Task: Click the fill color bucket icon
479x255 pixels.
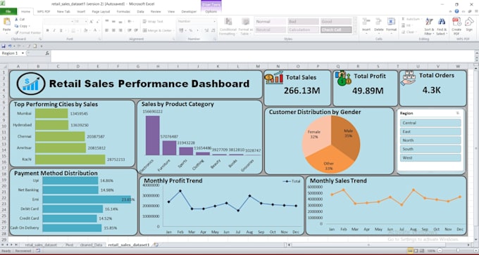Action: pos(85,30)
